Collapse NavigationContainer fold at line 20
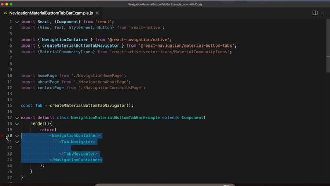The height and width of the screenshot is (186, 330). click(17, 136)
